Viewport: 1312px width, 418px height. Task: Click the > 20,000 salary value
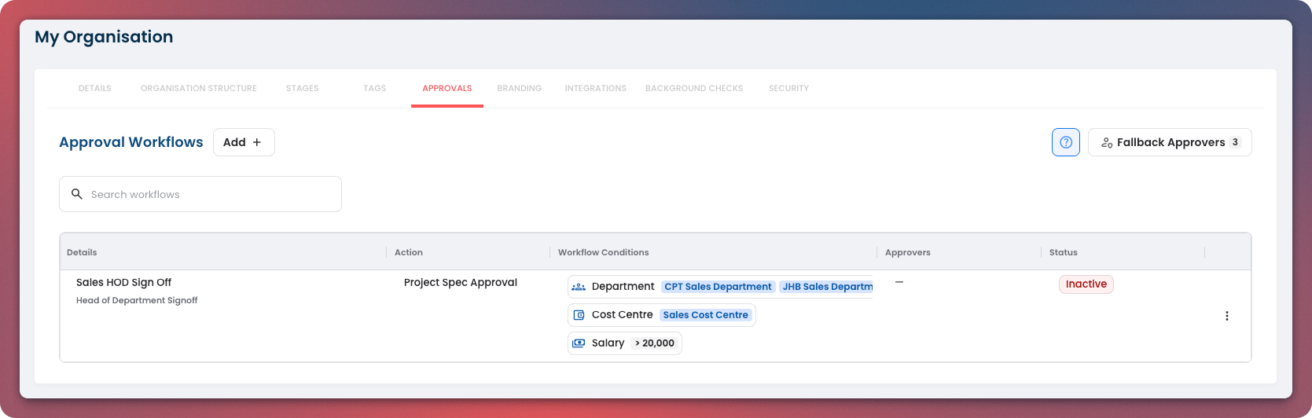click(655, 343)
